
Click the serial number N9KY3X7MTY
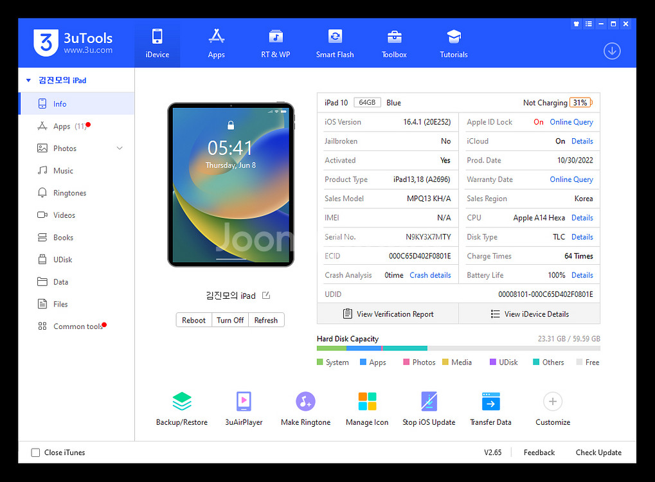(x=429, y=237)
